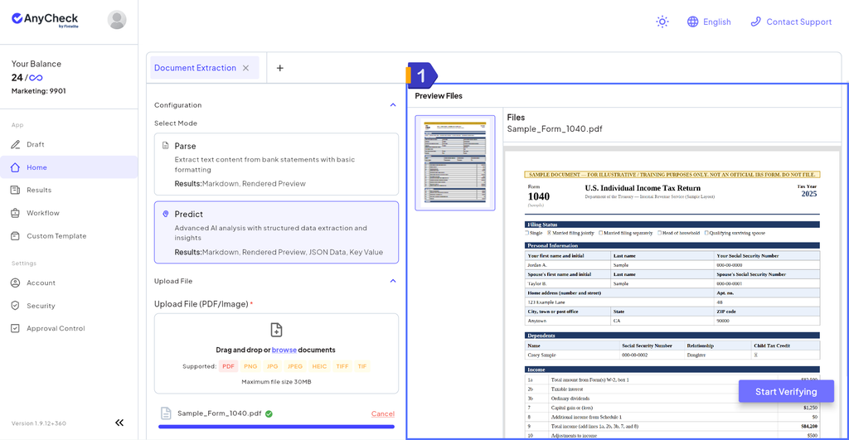Click the PDF supported format tag
849x440 pixels.
click(229, 366)
